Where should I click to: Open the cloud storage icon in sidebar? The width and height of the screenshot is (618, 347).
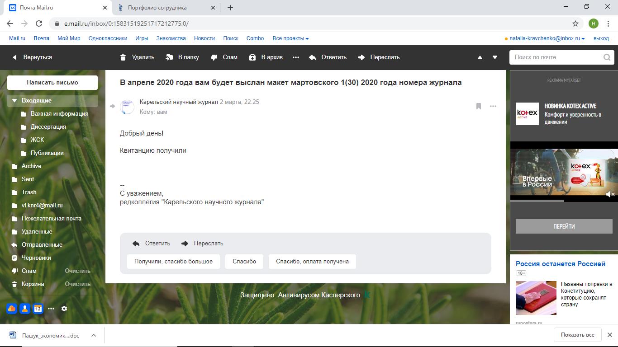12,309
